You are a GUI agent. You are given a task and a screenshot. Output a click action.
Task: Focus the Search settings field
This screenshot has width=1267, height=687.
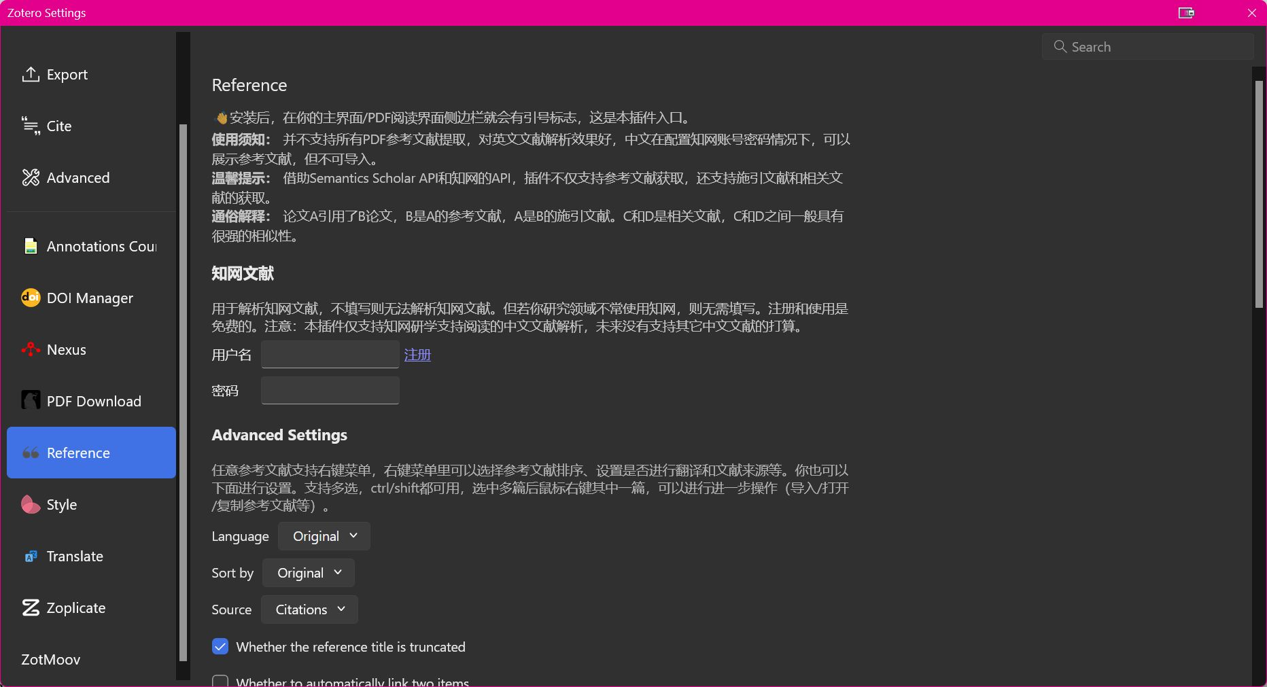(x=1147, y=46)
